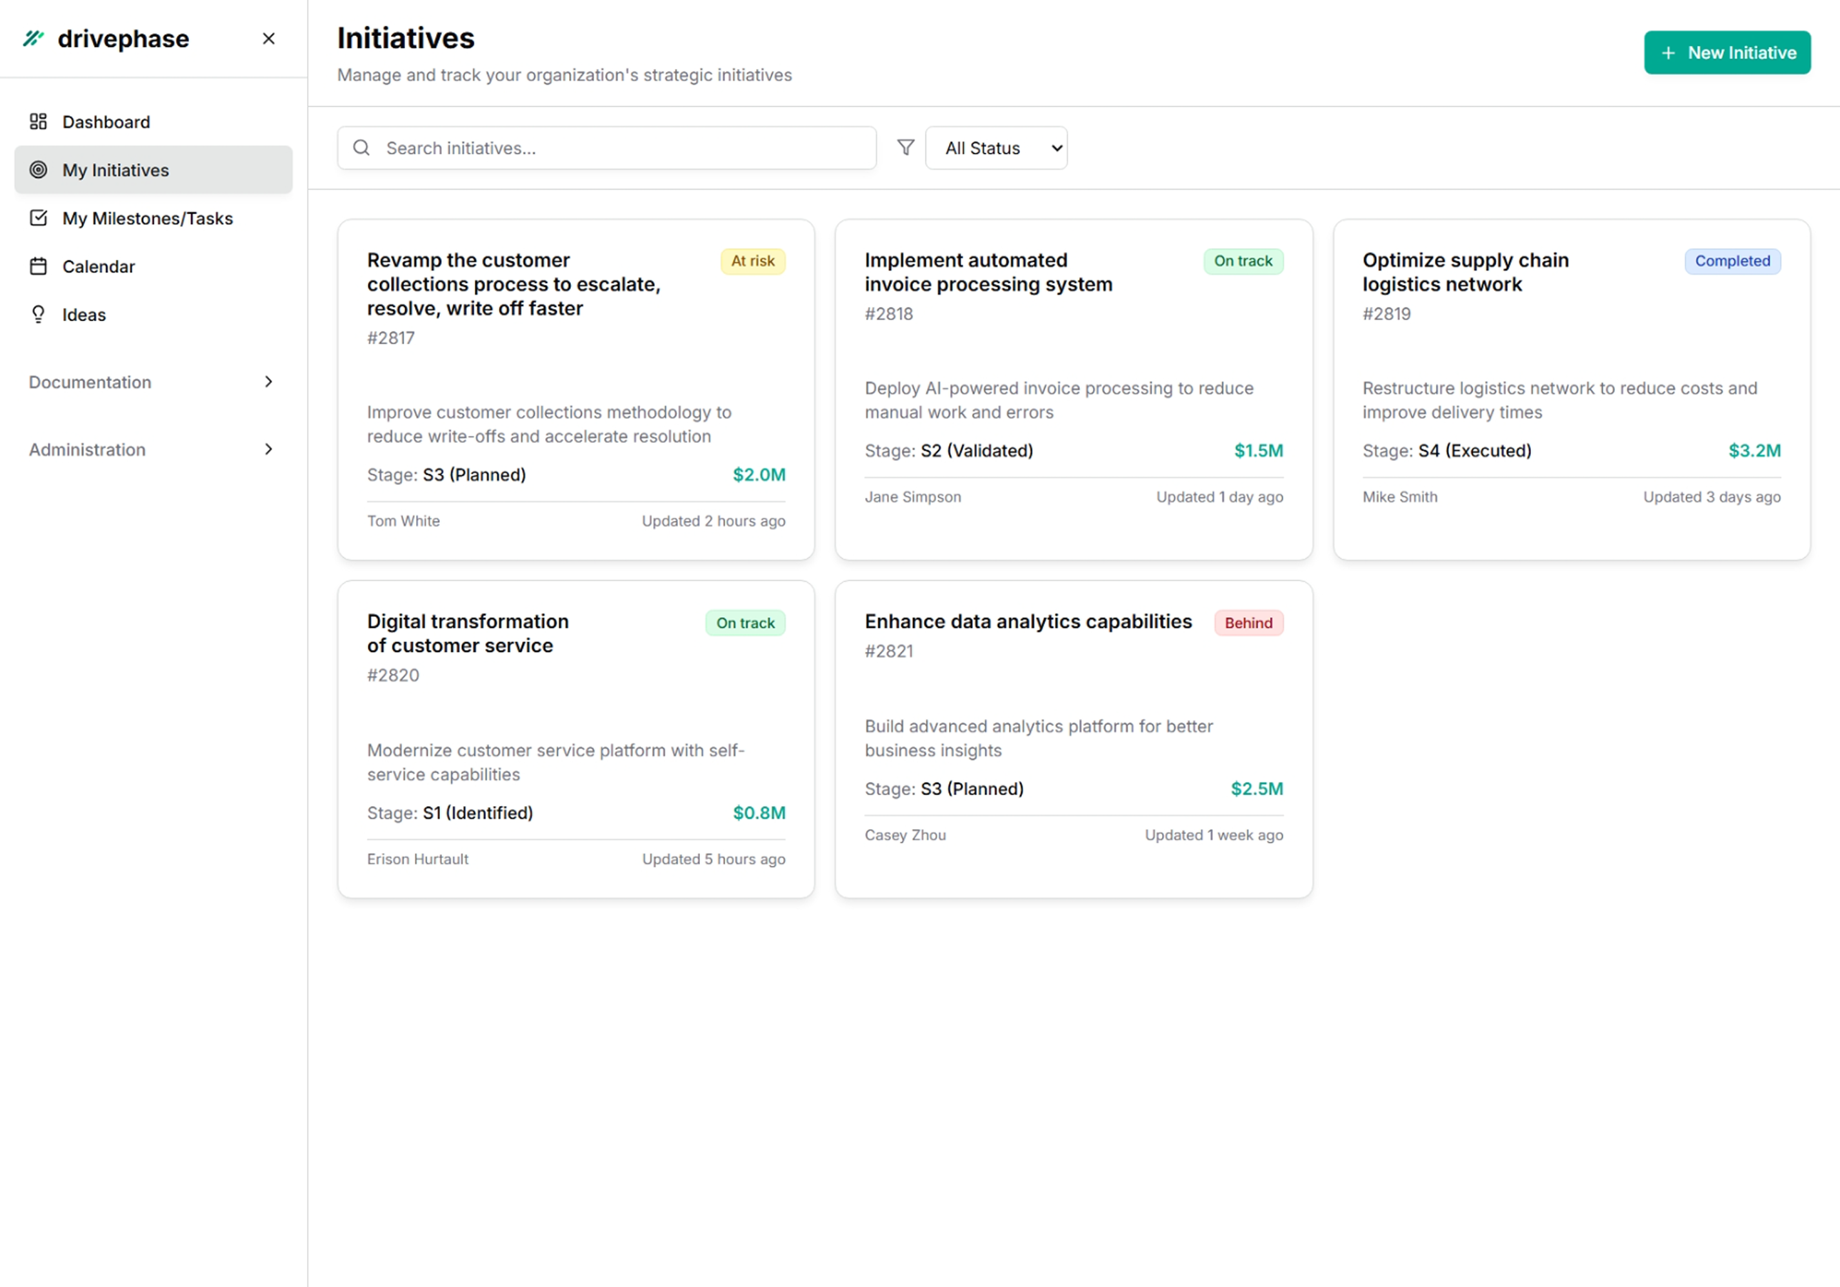Image resolution: width=1840 pixels, height=1287 pixels.
Task: Go to the Calendar menu item
Action: coord(99,266)
